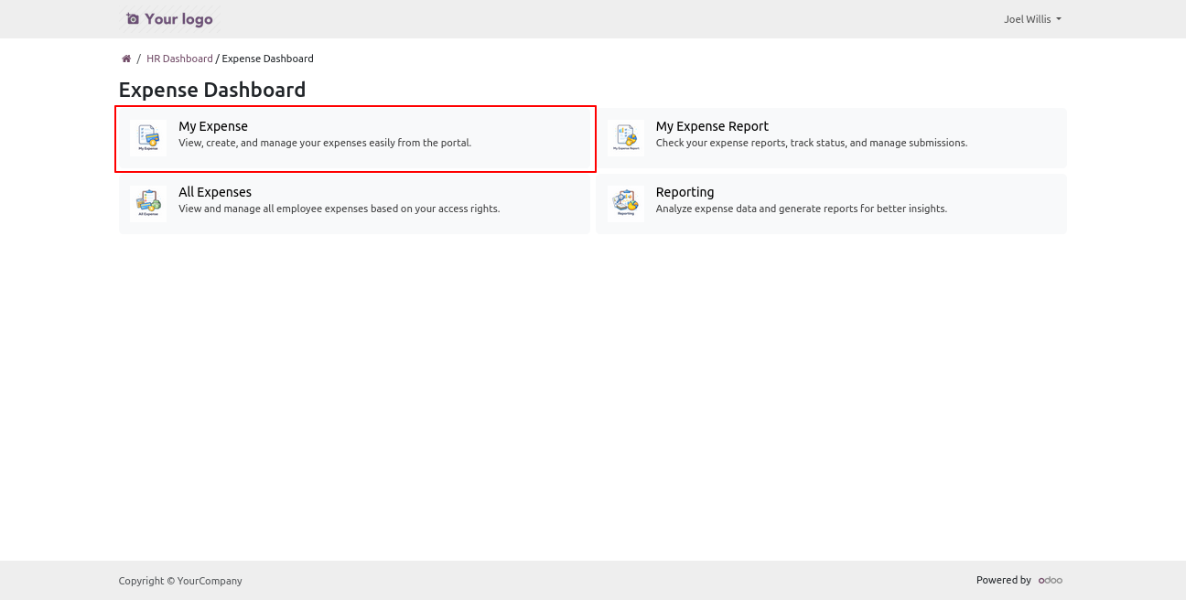Go to HR Dashboard via the breadcrumb

point(179,59)
